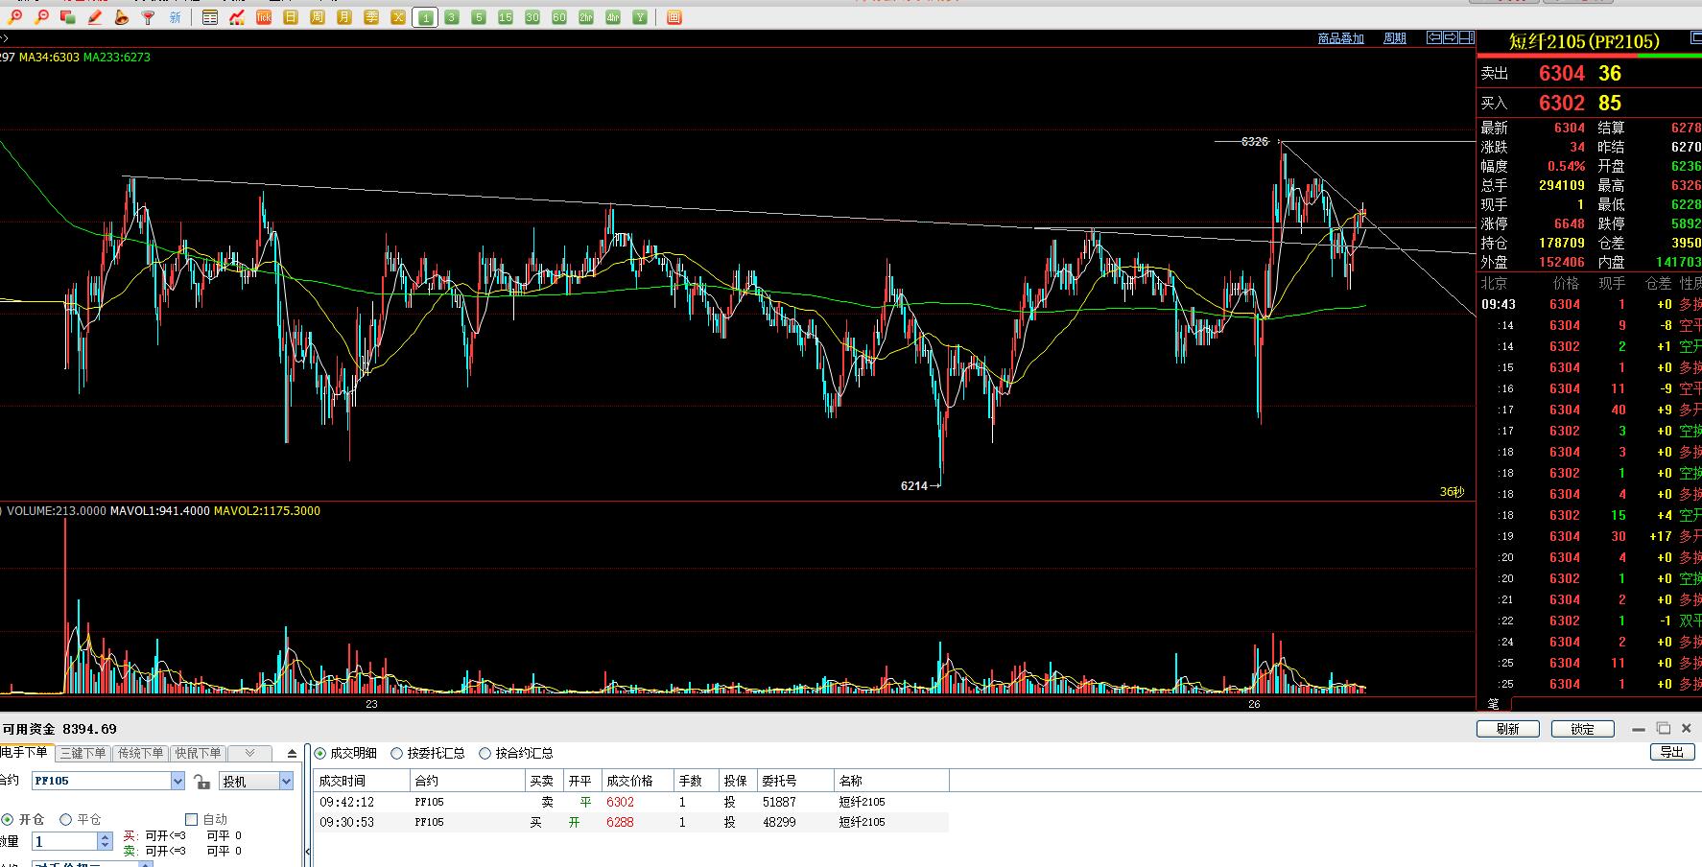Switch to quarterly 季 period
The height and width of the screenshot is (867, 1702).
pos(371,17)
